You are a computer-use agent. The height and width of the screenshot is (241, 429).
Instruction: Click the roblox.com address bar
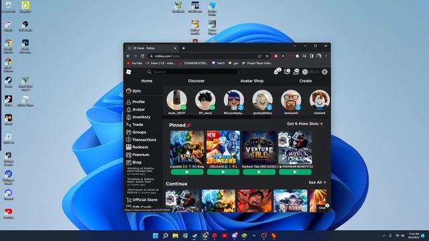[202, 56]
